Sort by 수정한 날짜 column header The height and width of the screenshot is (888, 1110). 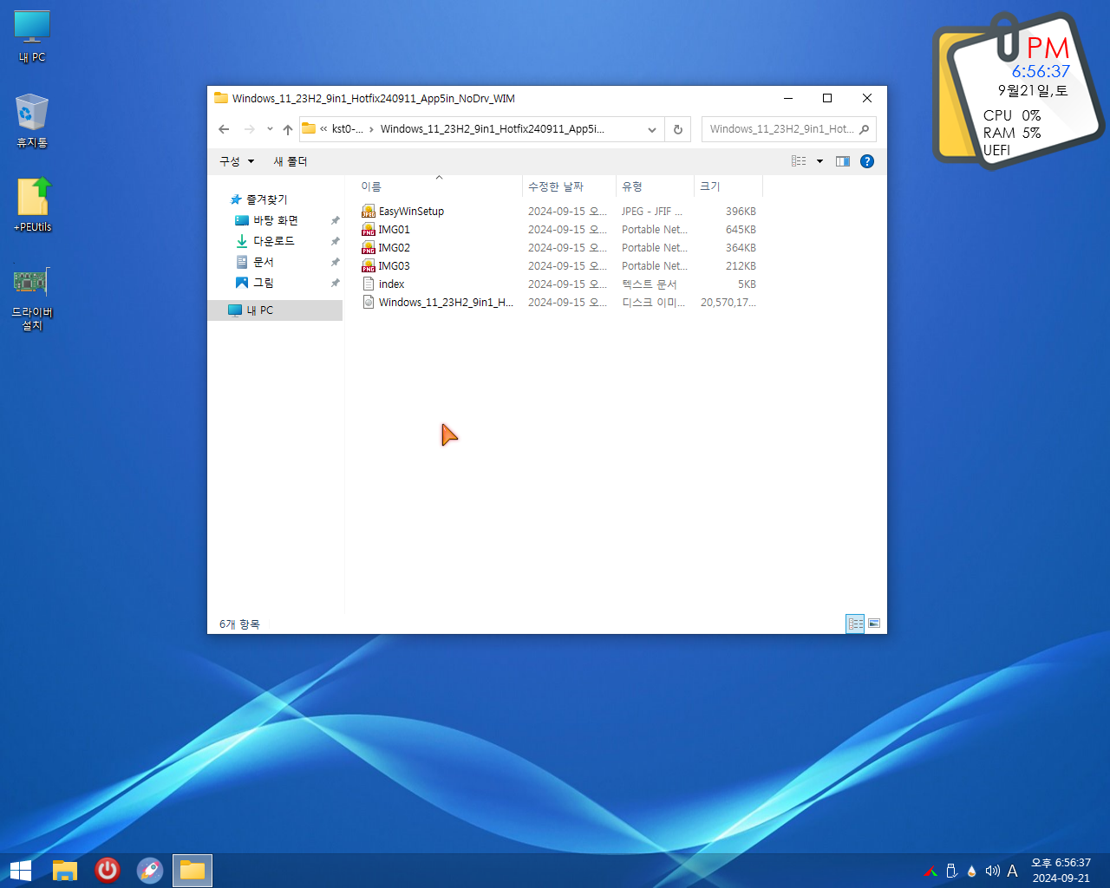coord(569,186)
